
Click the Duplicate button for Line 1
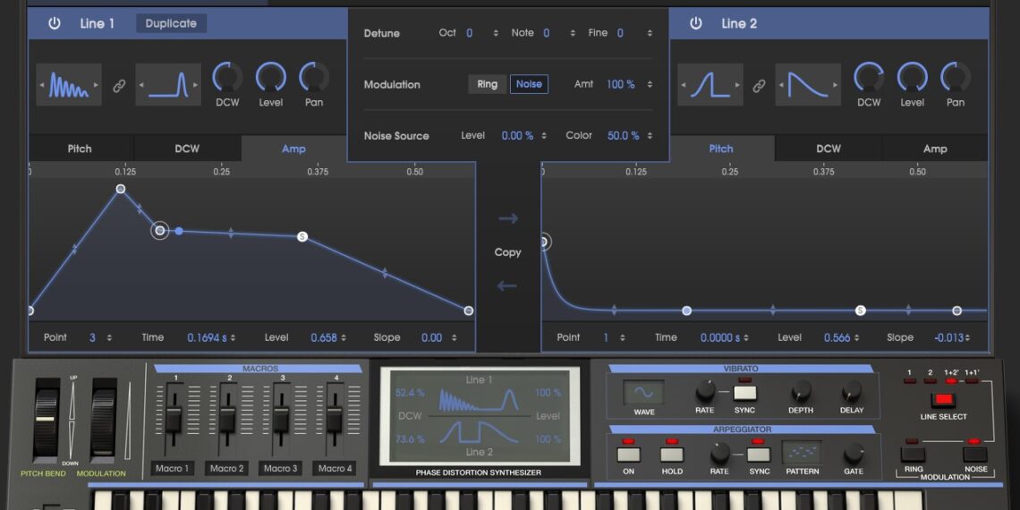(x=171, y=23)
